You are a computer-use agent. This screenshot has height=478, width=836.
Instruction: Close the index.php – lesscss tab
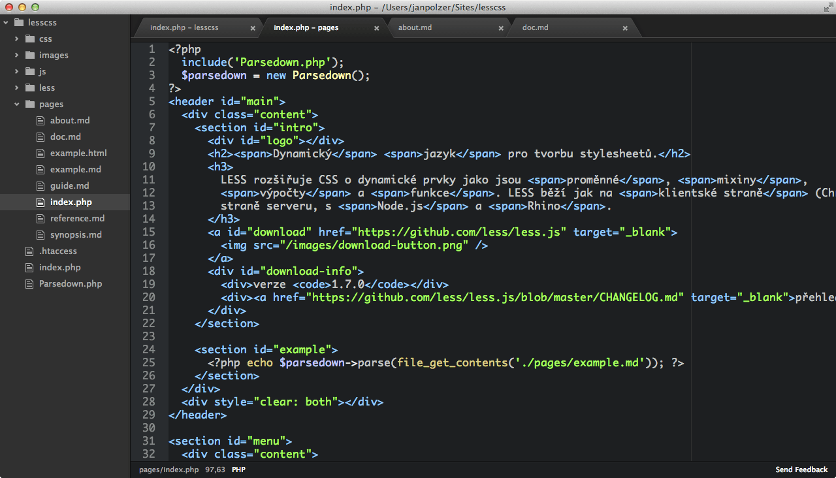click(253, 28)
